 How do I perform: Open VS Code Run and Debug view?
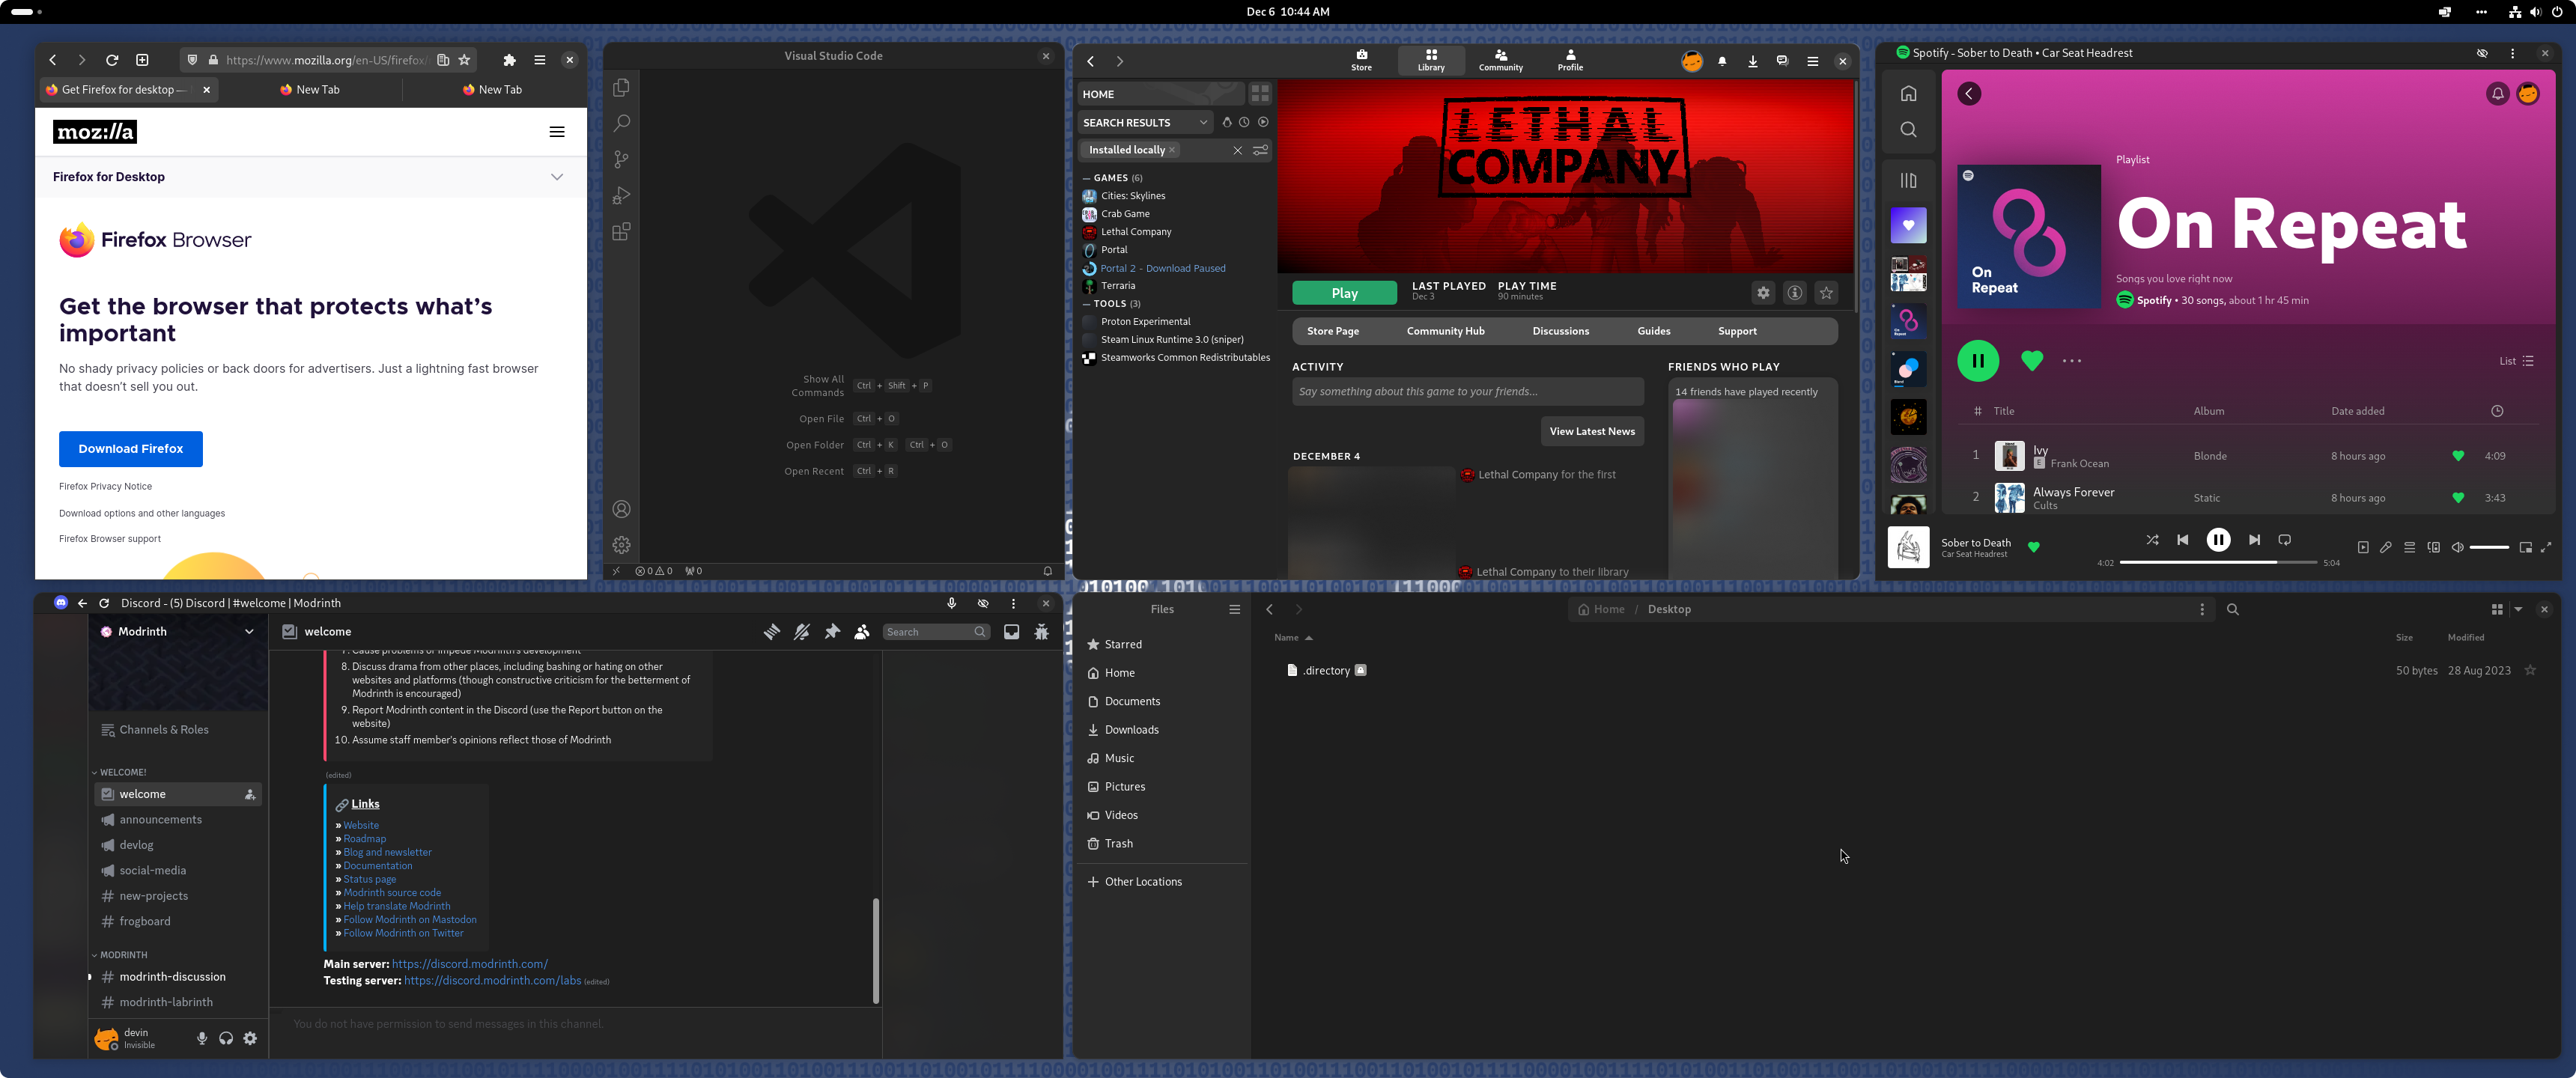(x=621, y=196)
